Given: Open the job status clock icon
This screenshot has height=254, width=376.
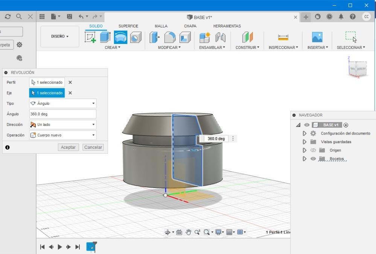Looking at the screenshot, I should [x=329, y=17].
